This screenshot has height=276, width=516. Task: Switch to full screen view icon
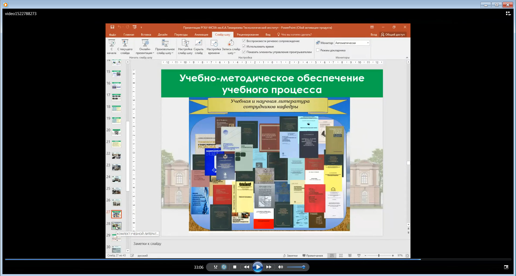[x=506, y=267]
